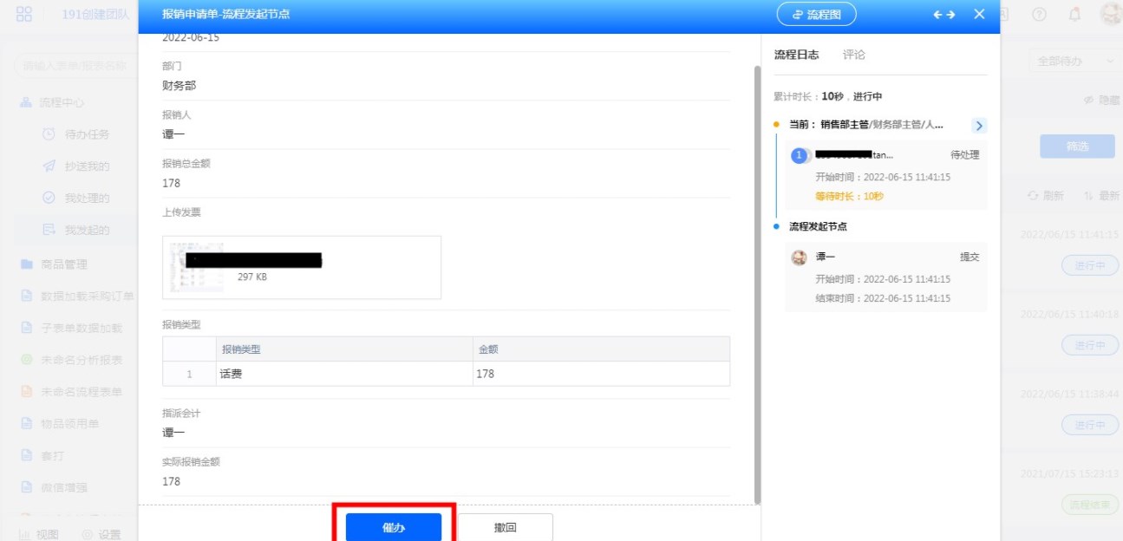Click the user avatar in top bar
Viewport: 1123px width, 541px height.
[1109, 15]
